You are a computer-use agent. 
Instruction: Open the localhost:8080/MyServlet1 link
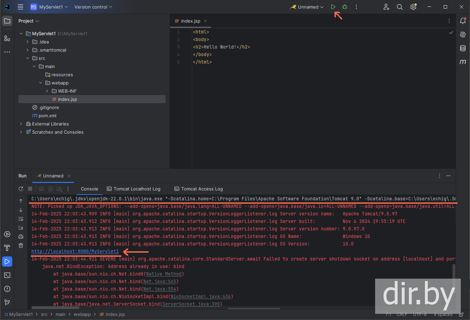(75, 251)
